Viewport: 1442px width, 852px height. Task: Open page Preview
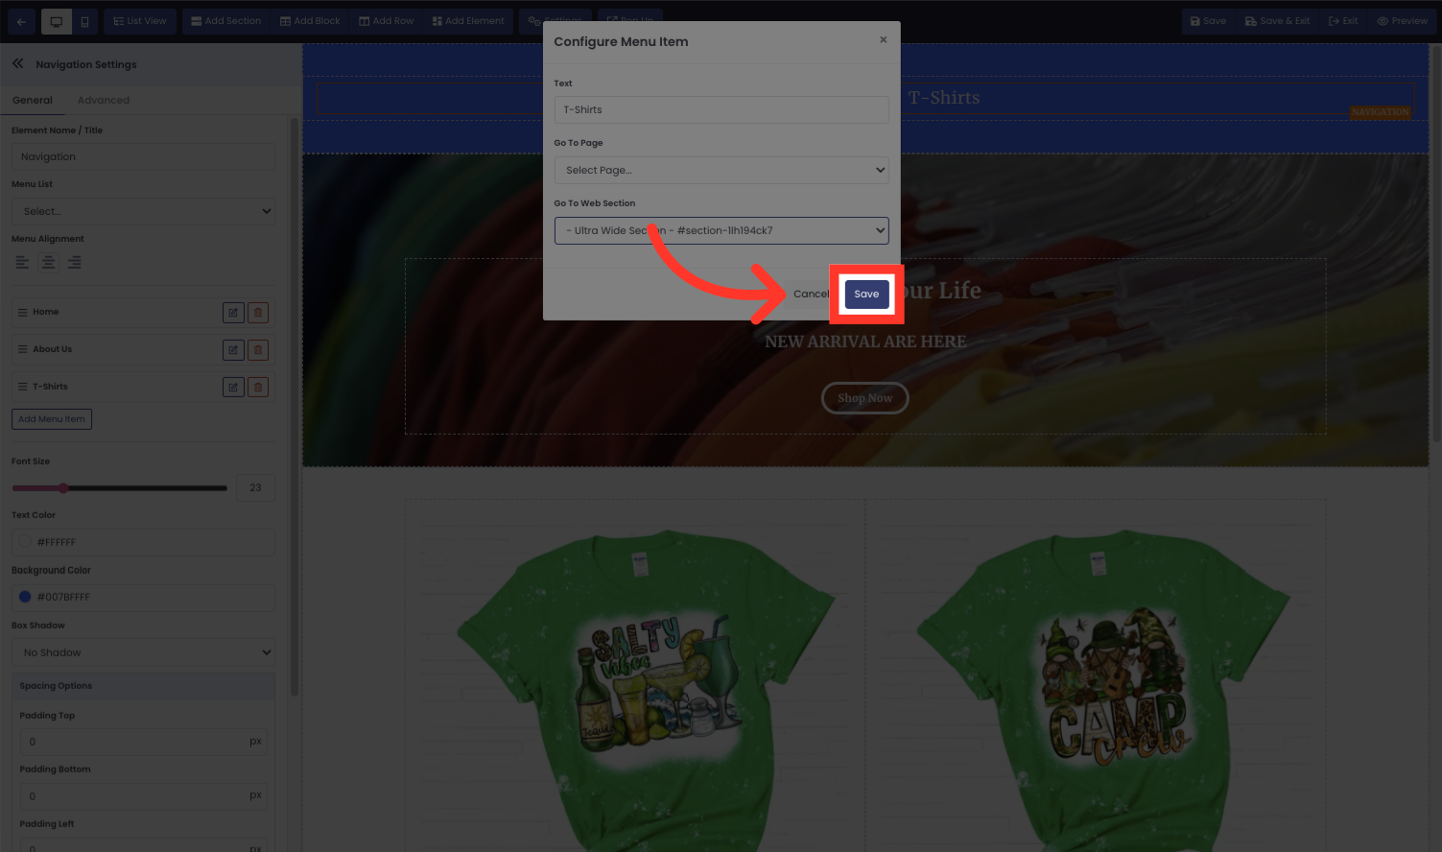(x=1403, y=21)
